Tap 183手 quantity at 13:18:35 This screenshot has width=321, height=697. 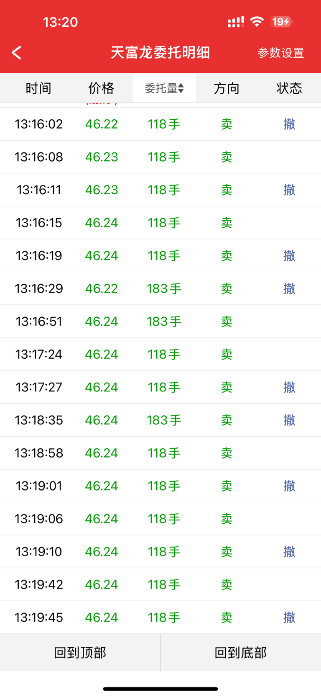click(x=164, y=420)
